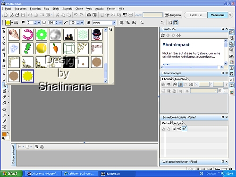Click the yellow stamp color swatch
Screen dimensions: 236x177
(8, 23)
